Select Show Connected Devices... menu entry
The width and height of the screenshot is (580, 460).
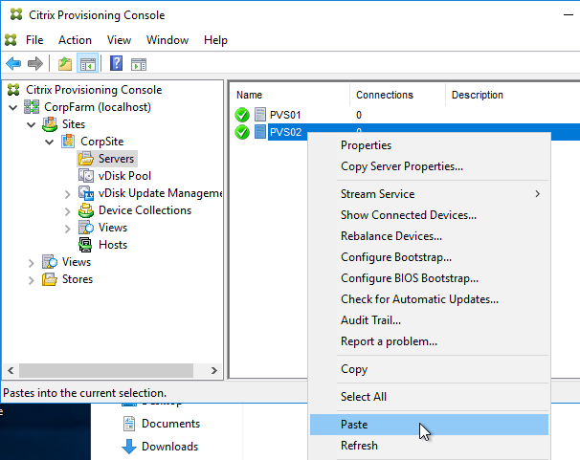click(x=429, y=215)
